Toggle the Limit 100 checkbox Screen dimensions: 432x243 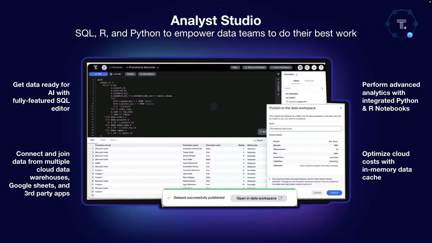(111, 74)
